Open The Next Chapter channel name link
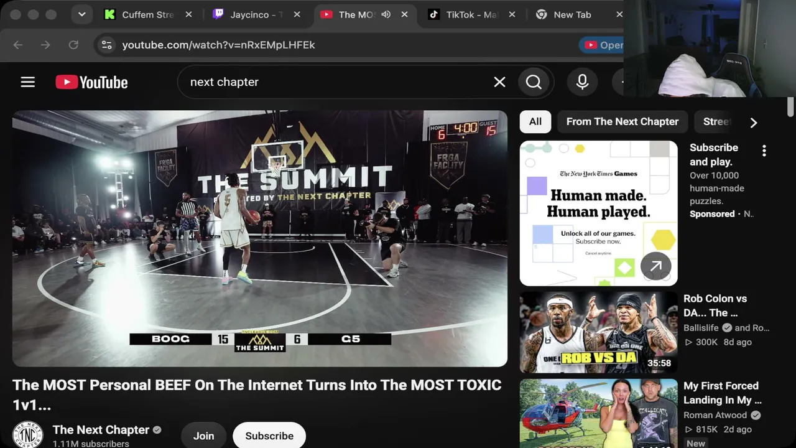 (101, 430)
